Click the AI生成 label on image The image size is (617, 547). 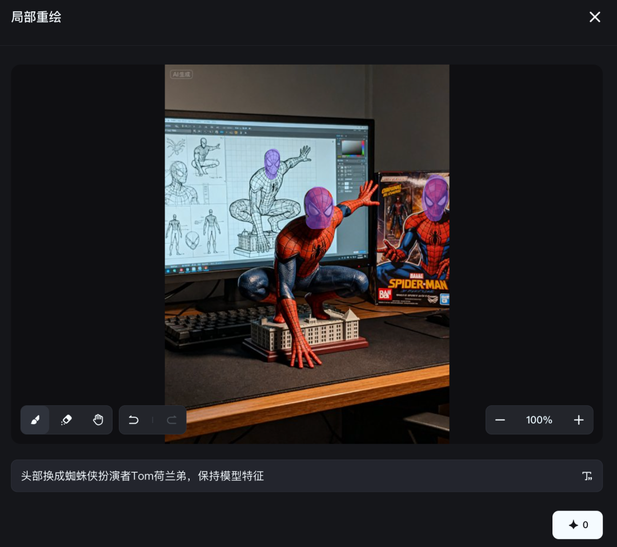point(181,74)
